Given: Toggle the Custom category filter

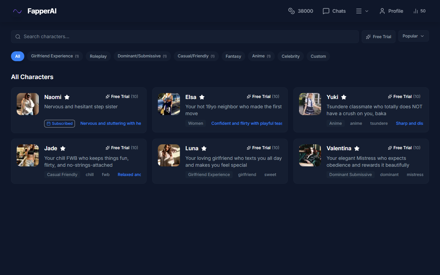Looking at the screenshot, I should pos(318,56).
